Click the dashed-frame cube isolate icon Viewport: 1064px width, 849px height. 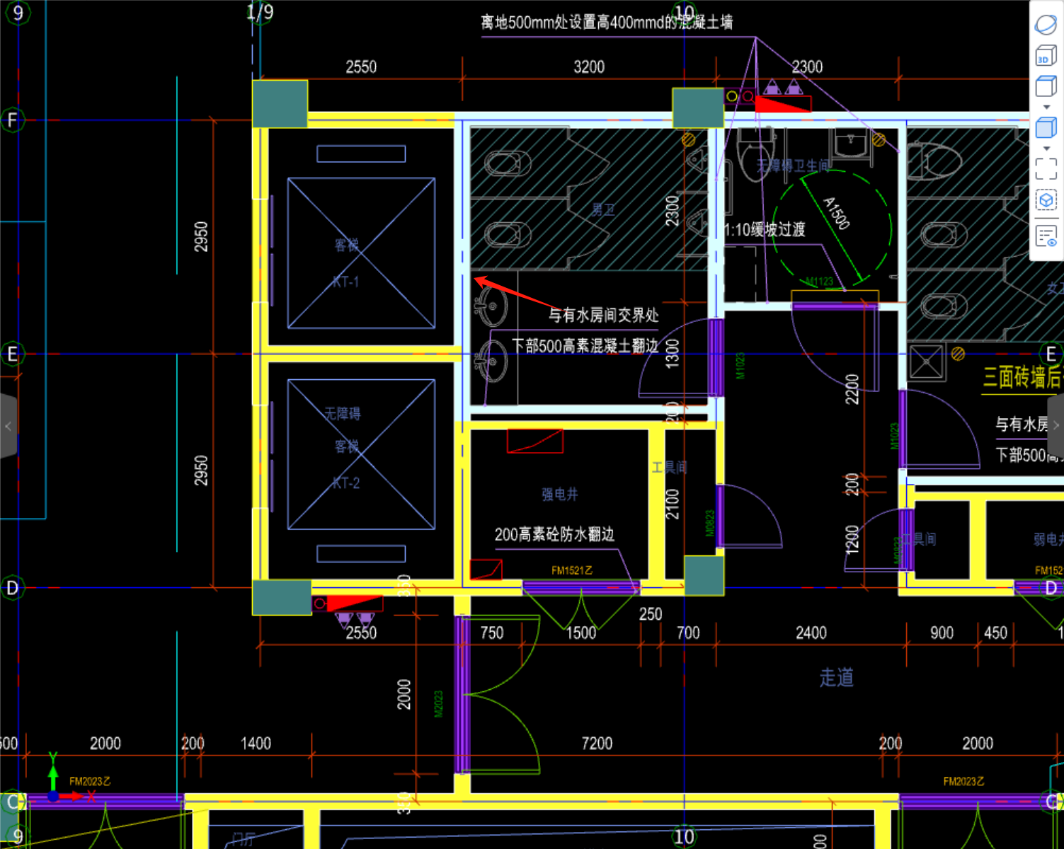[1046, 201]
